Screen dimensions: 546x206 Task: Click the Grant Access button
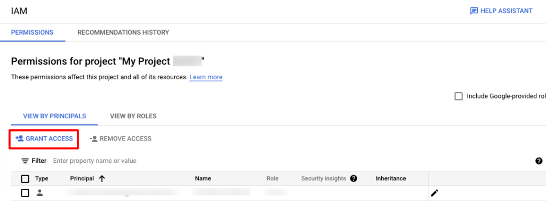pyautogui.click(x=44, y=138)
